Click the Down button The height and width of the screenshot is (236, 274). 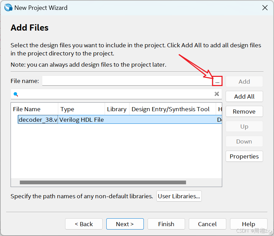click(244, 141)
